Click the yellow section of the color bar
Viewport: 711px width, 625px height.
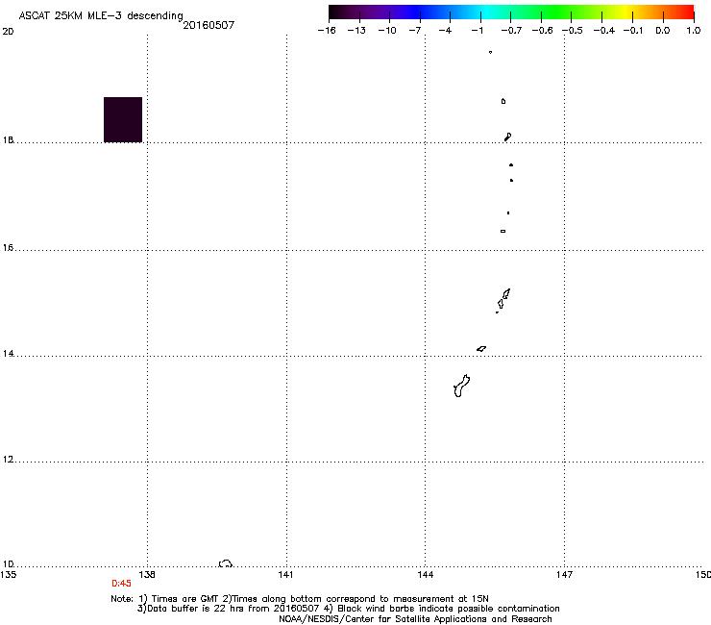(x=625, y=12)
